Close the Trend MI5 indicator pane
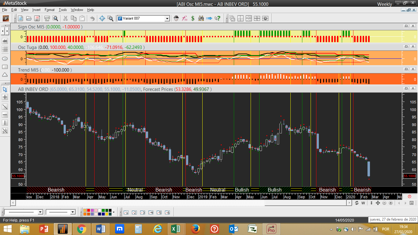This screenshot has width=418, height=235. coord(412,70)
